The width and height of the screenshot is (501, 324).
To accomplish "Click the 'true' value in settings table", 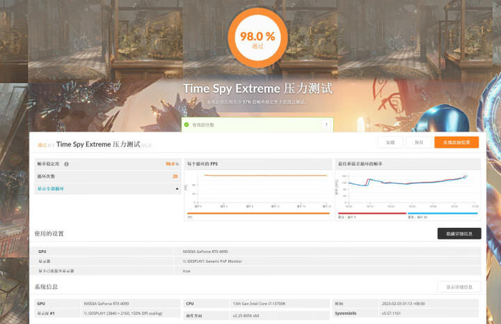I will click(186, 271).
